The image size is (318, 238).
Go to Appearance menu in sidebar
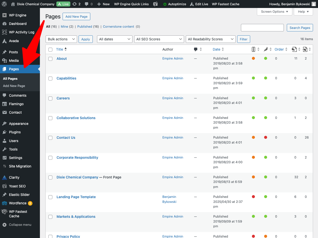click(x=18, y=124)
